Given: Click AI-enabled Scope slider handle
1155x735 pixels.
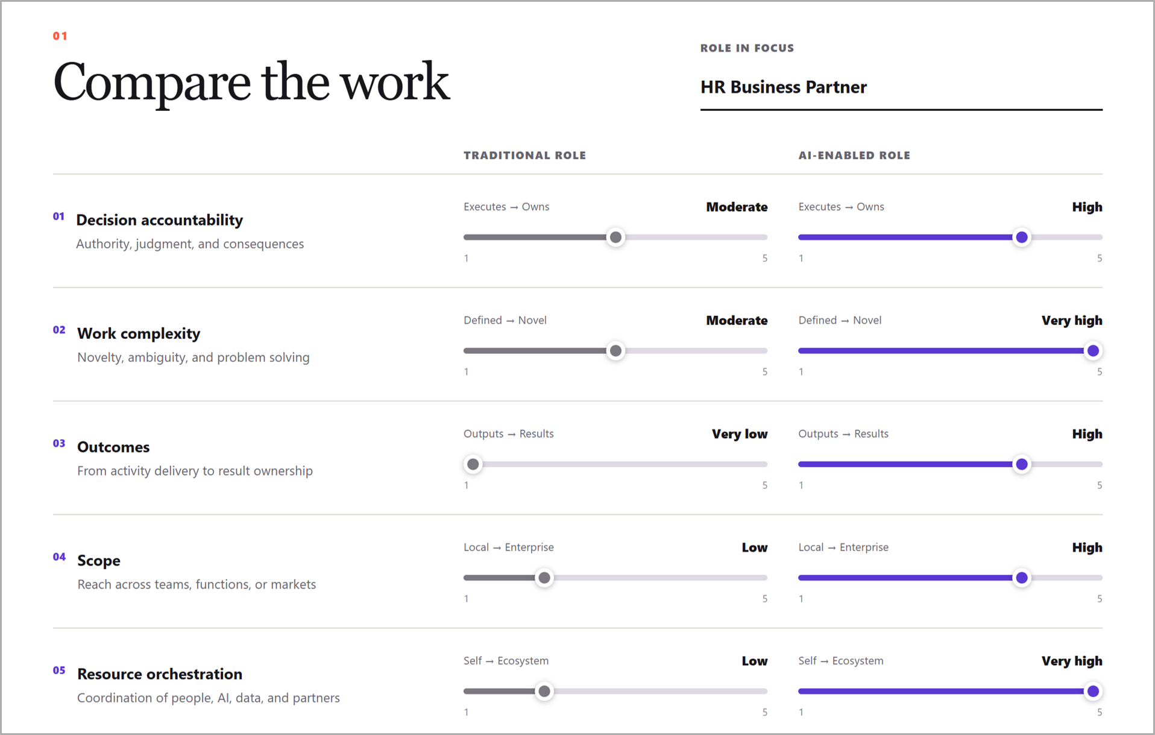Looking at the screenshot, I should pos(1021,578).
